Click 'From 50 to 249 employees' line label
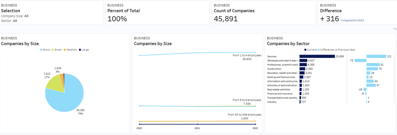The height and width of the screenshot is (135, 397). (245, 115)
